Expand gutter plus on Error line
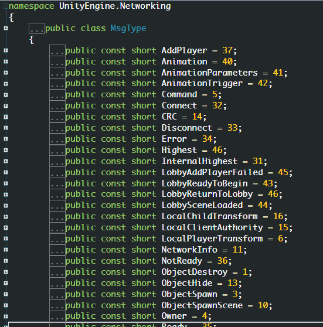 6,139
